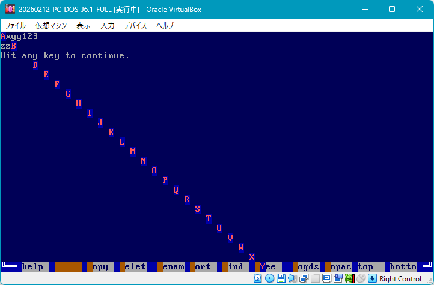
Task: Open the デバイス menu
Action: coord(135,26)
